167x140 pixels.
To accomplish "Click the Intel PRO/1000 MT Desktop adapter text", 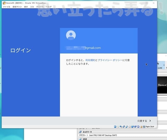I will point(103,135).
